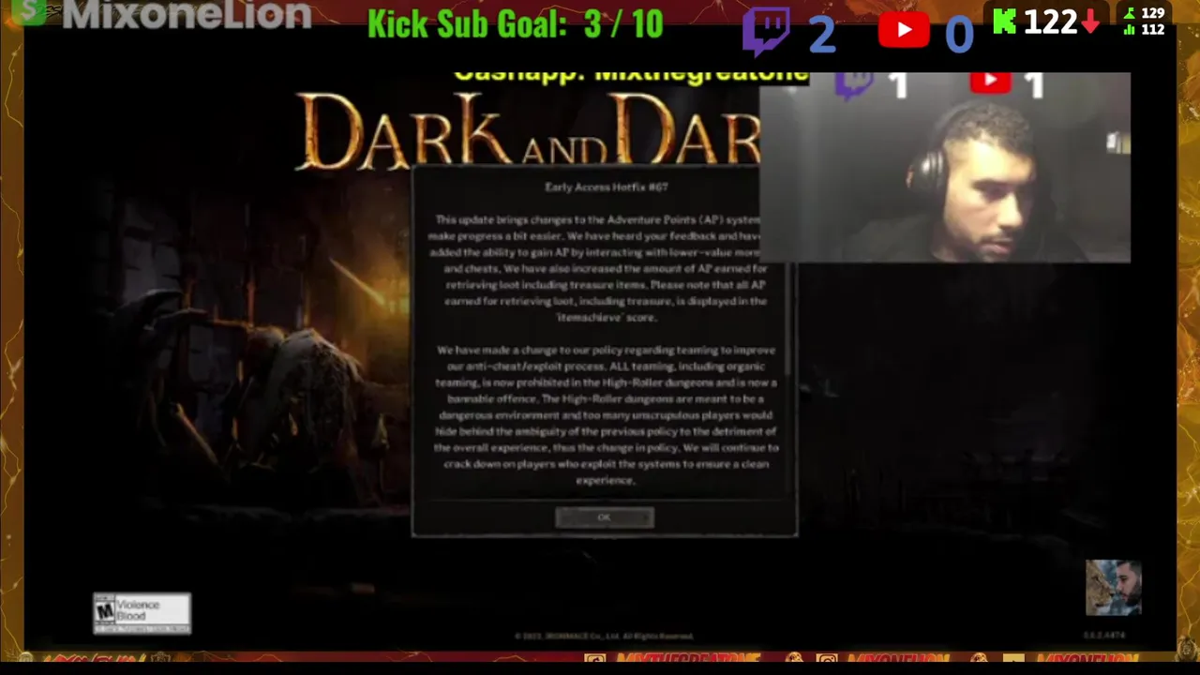Click the Dark and Darker title logo
The image size is (1200, 675).
click(528, 131)
